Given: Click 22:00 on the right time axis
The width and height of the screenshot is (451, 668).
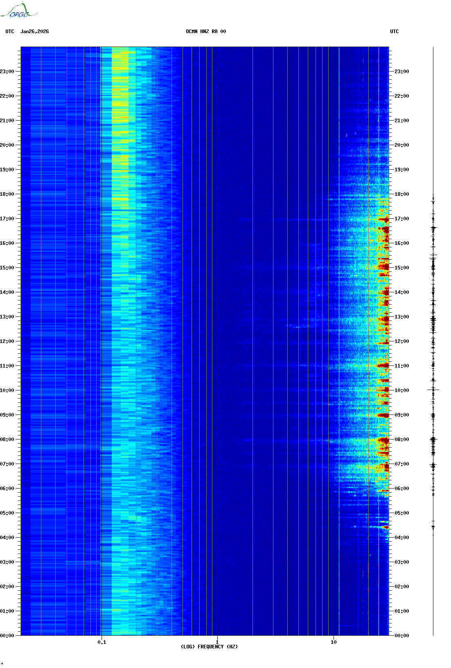Looking at the screenshot, I should [402, 96].
